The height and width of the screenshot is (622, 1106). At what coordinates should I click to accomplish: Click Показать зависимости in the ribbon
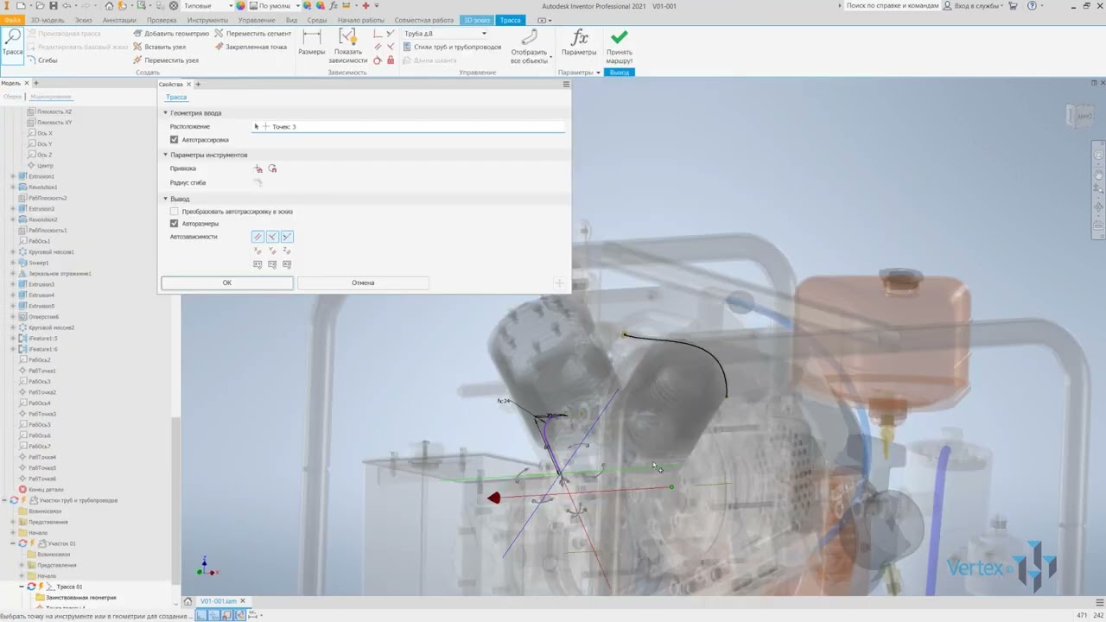coord(350,46)
